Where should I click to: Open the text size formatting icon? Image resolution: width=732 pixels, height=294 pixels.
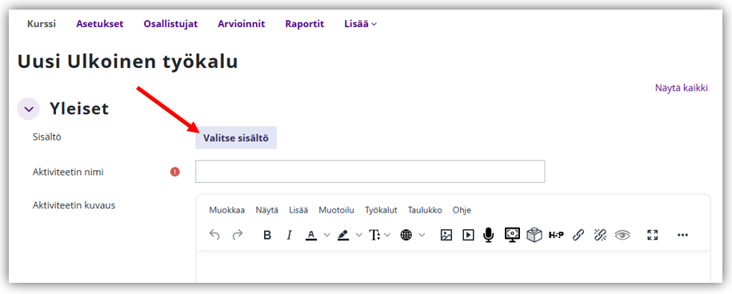(375, 236)
